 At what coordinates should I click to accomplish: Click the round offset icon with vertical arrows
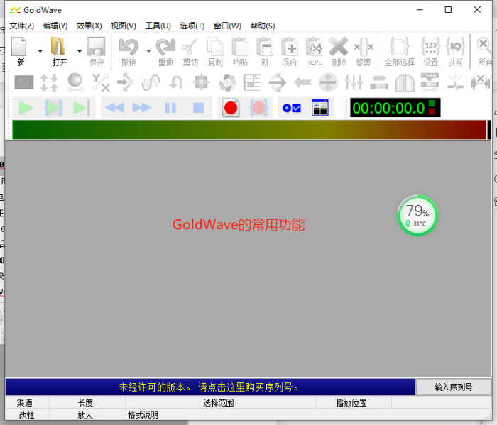click(328, 82)
